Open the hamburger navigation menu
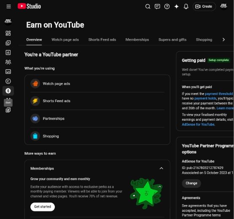234x219 pixels. [x=8, y=6]
